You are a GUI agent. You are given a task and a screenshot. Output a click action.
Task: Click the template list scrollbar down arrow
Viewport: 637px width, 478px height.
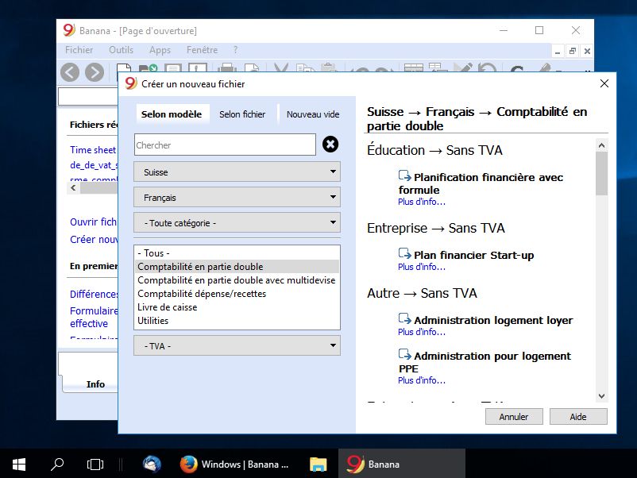click(x=602, y=396)
